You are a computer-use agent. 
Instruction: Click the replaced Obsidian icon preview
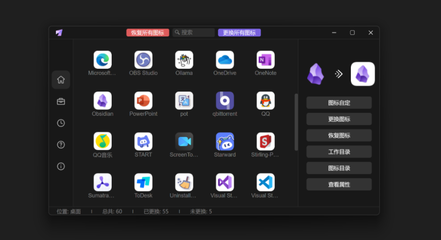pos(363,74)
